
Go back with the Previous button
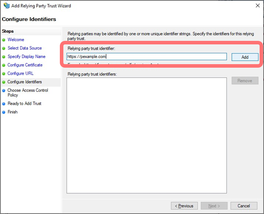tap(183, 206)
